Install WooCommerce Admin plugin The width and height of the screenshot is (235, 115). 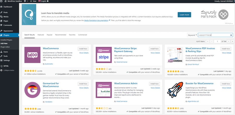click(155, 84)
